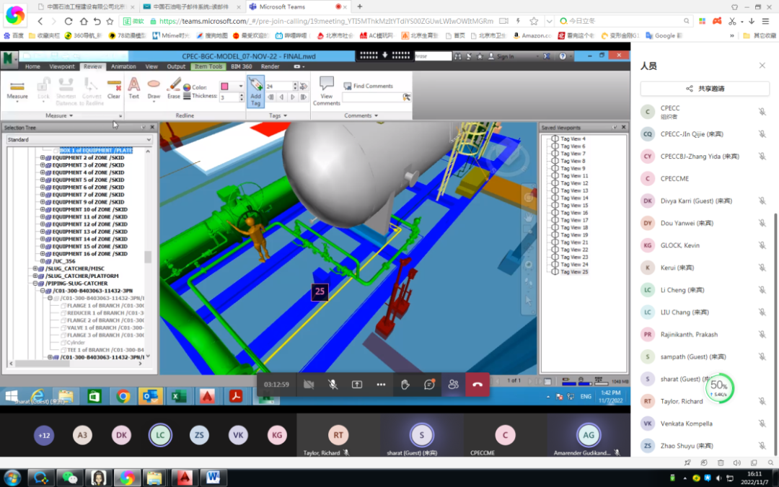Viewport: 779px width, 487px height.
Task: Open View Comments in the ribbon
Action: (326, 91)
